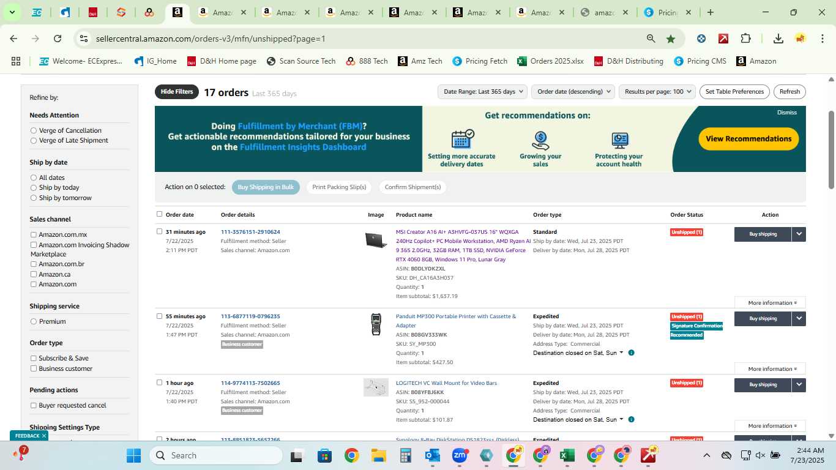Bookmark this page with the star icon
Screen dimensions: 836x470
point(671,39)
